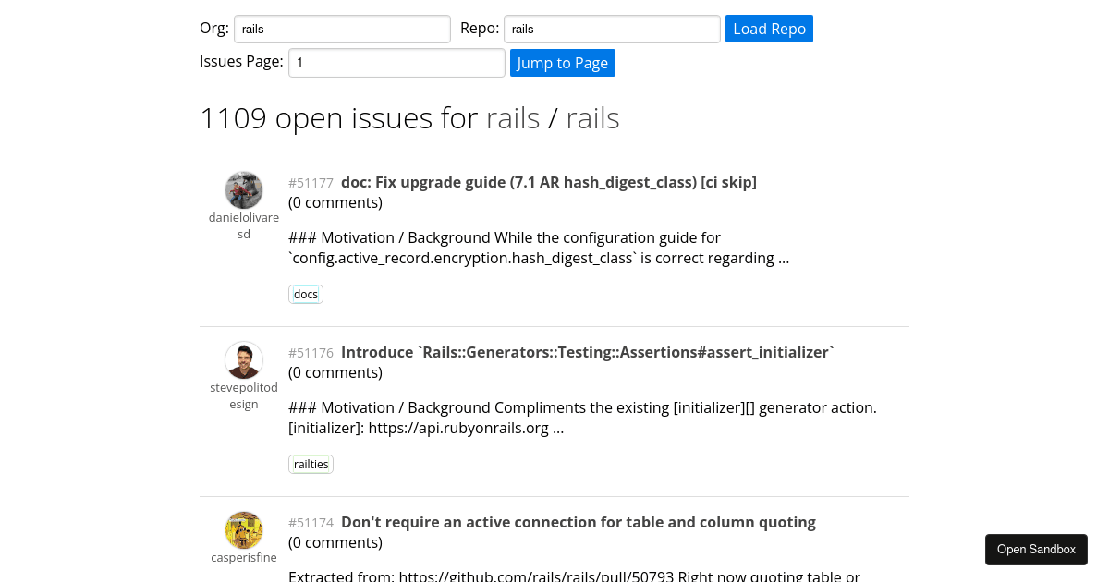
Task: Click the Jump to Page button
Action: click(563, 63)
